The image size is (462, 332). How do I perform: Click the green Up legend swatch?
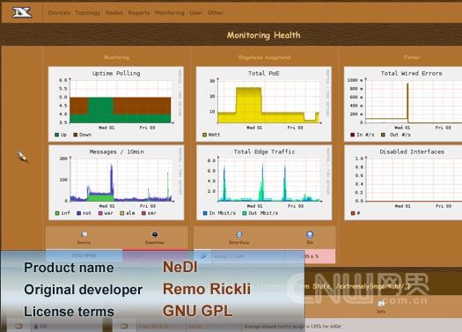point(57,135)
